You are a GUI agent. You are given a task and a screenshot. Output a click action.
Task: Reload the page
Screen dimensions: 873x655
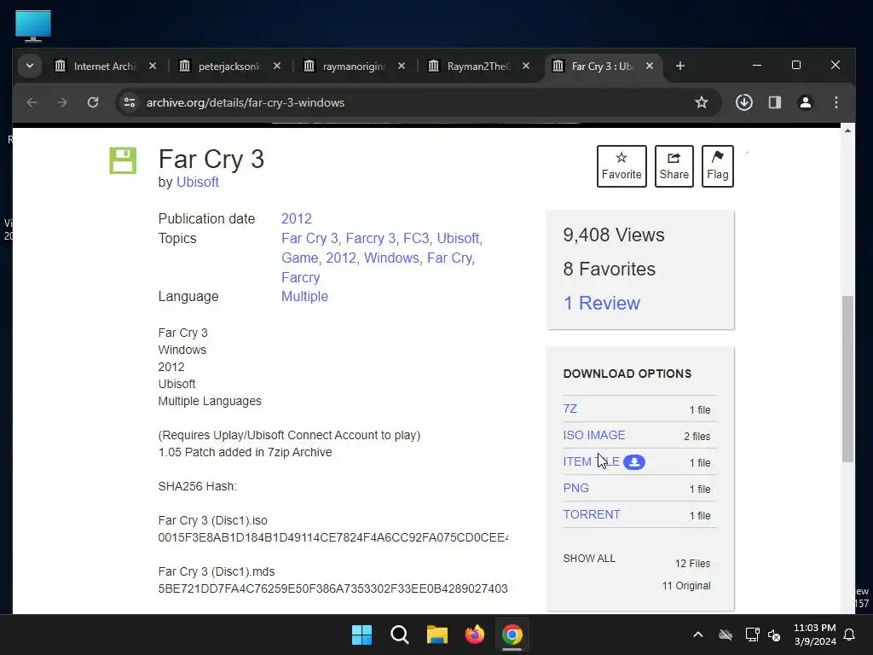[x=93, y=102]
